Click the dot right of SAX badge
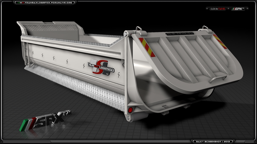Screen dimensions: 257x144 coord(247,9)
